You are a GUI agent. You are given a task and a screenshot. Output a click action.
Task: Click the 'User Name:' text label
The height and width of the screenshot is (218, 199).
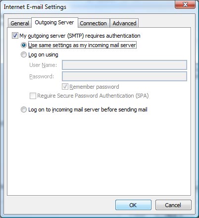click(x=43, y=65)
